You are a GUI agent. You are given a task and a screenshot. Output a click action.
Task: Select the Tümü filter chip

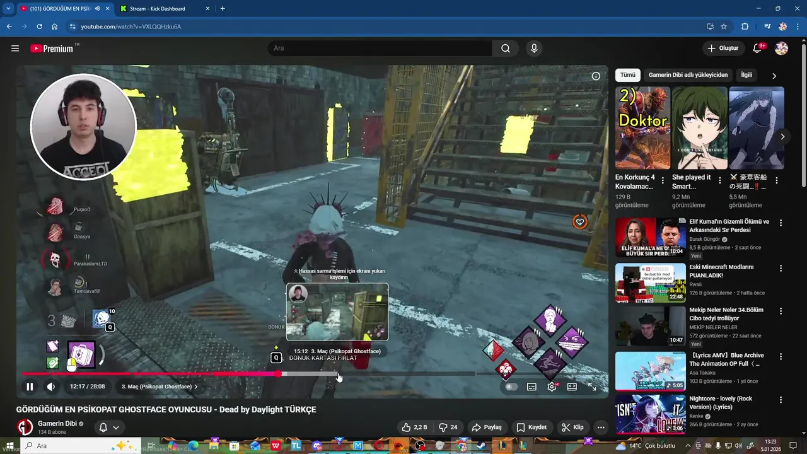coord(628,75)
